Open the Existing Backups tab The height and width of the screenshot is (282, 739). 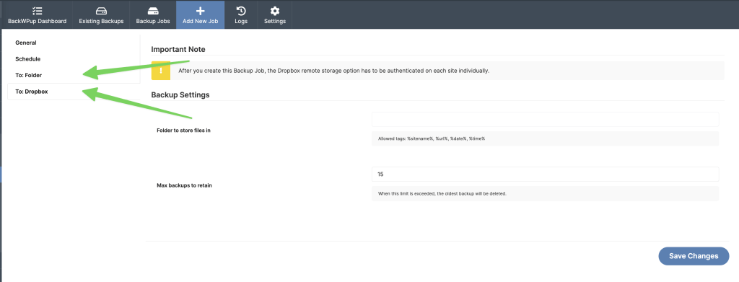coord(101,15)
